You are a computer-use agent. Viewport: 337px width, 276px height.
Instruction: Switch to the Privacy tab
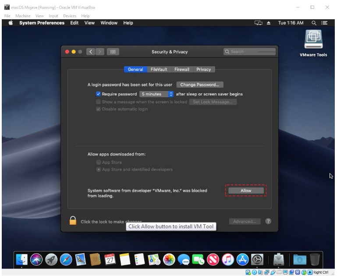[x=203, y=69]
